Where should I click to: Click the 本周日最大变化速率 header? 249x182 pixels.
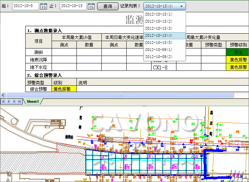[124, 38]
